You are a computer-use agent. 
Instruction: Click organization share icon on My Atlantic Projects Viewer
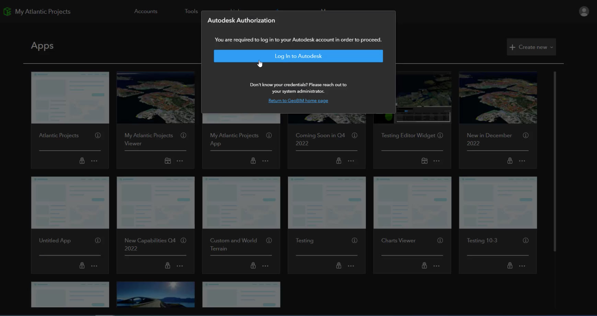168,161
